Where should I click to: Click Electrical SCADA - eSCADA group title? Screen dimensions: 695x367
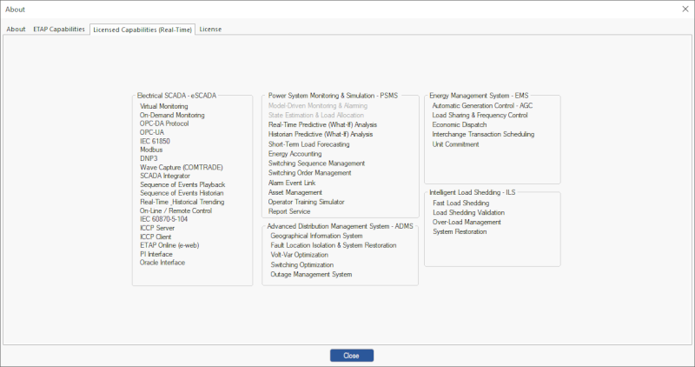tap(176, 96)
